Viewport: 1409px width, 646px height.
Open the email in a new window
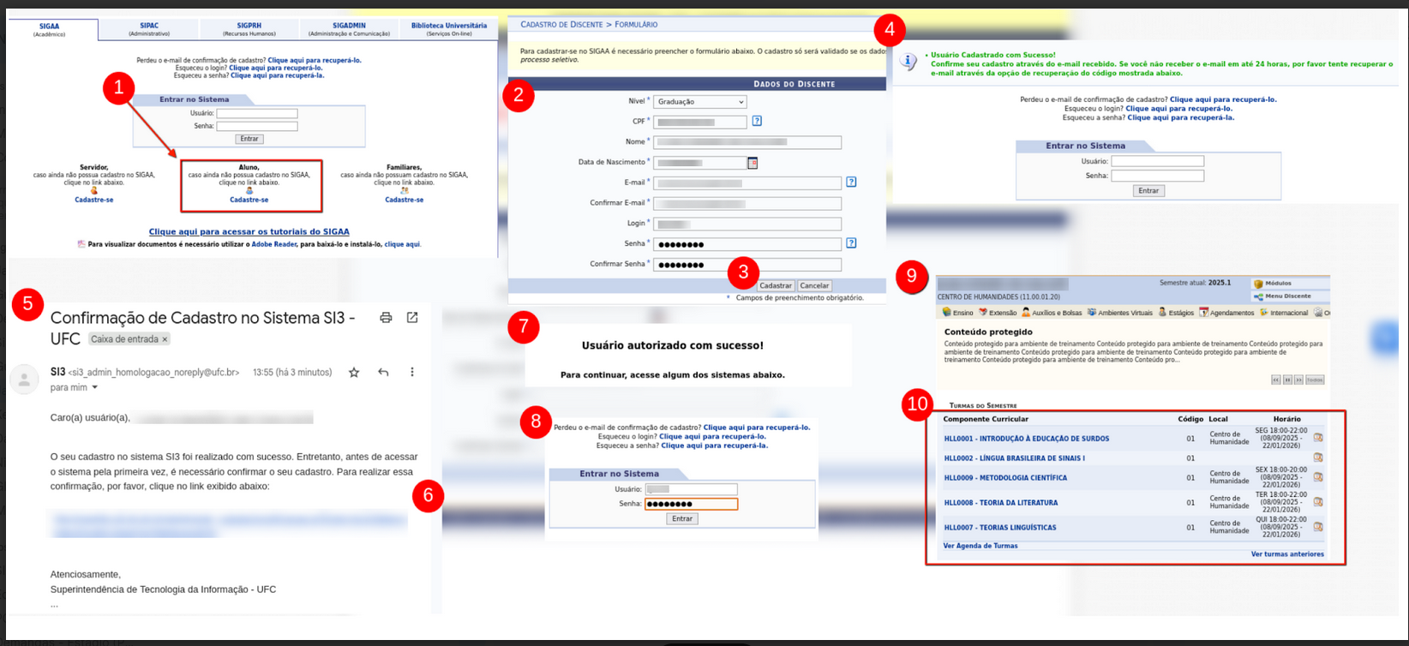coord(412,318)
